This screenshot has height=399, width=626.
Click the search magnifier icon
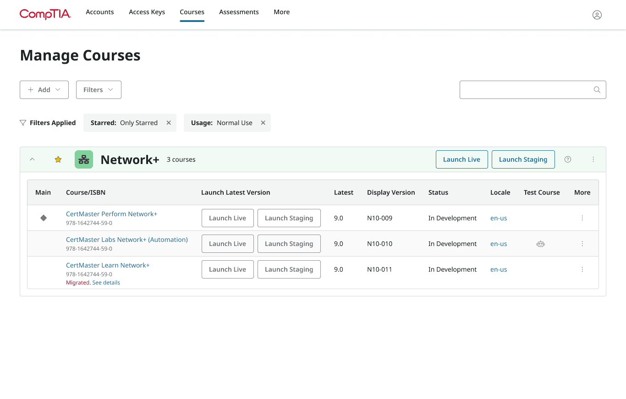point(597,90)
